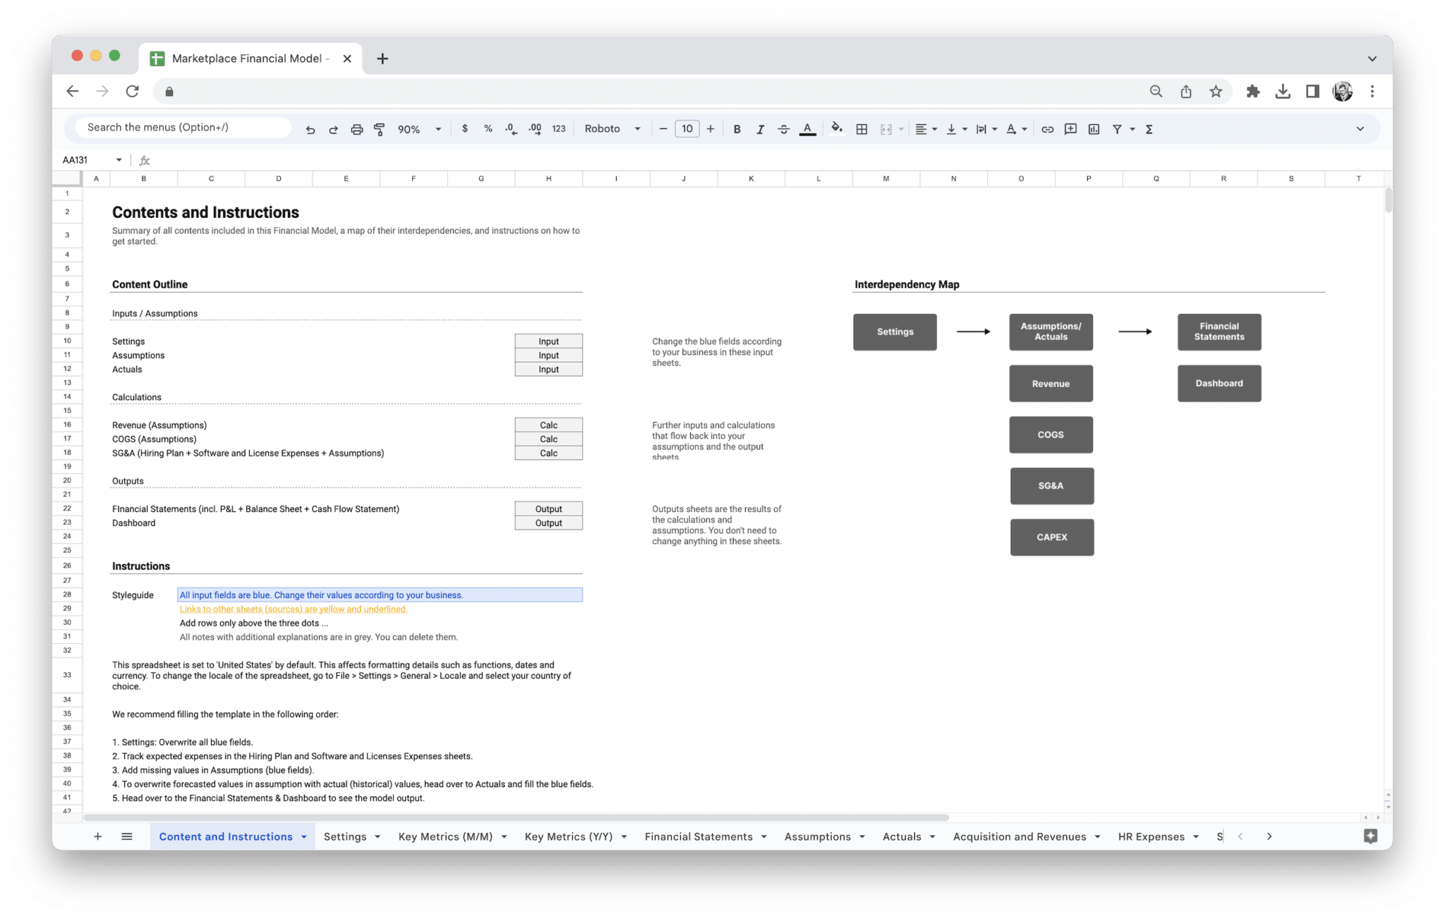Click the Functions sigma icon
The image size is (1445, 919).
[x=1149, y=128]
